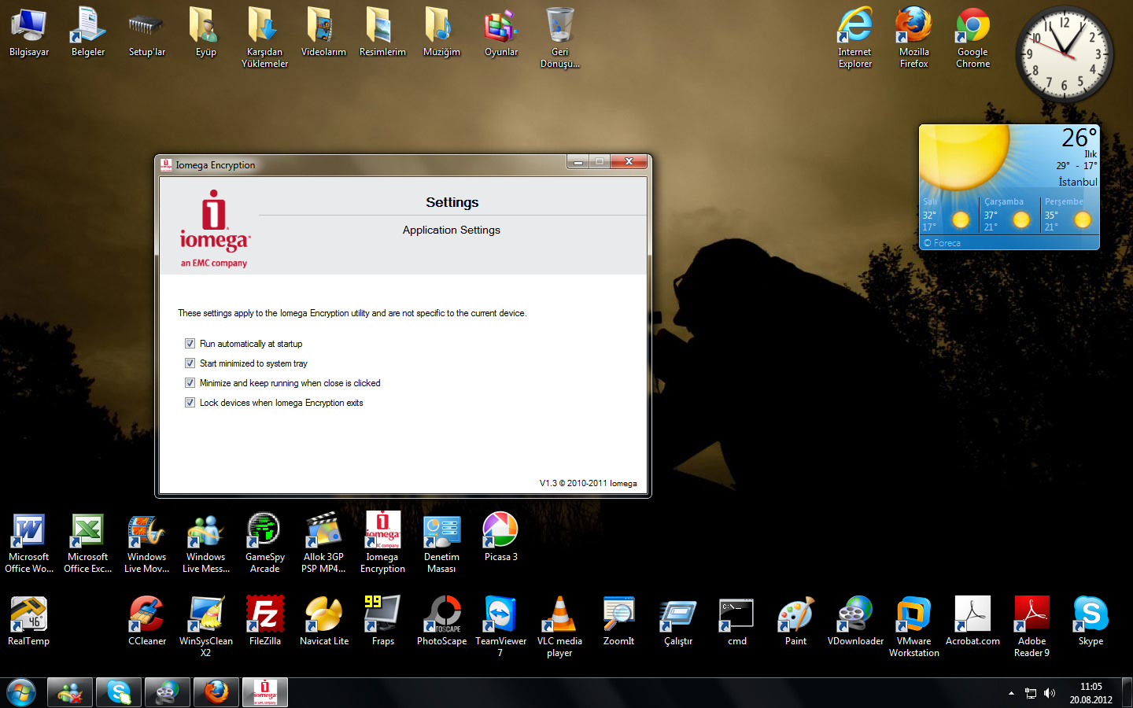Viewport: 1133px width, 708px height.
Task: Uncheck Minimize and keep running when close clicked
Action: click(190, 383)
